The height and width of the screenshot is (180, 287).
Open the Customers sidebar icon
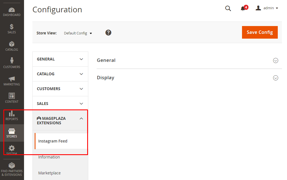pos(12,63)
